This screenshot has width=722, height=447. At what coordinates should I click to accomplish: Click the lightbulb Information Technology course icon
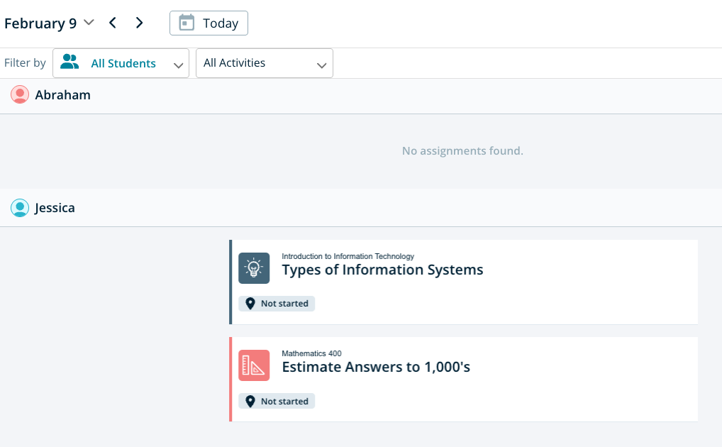(x=254, y=268)
